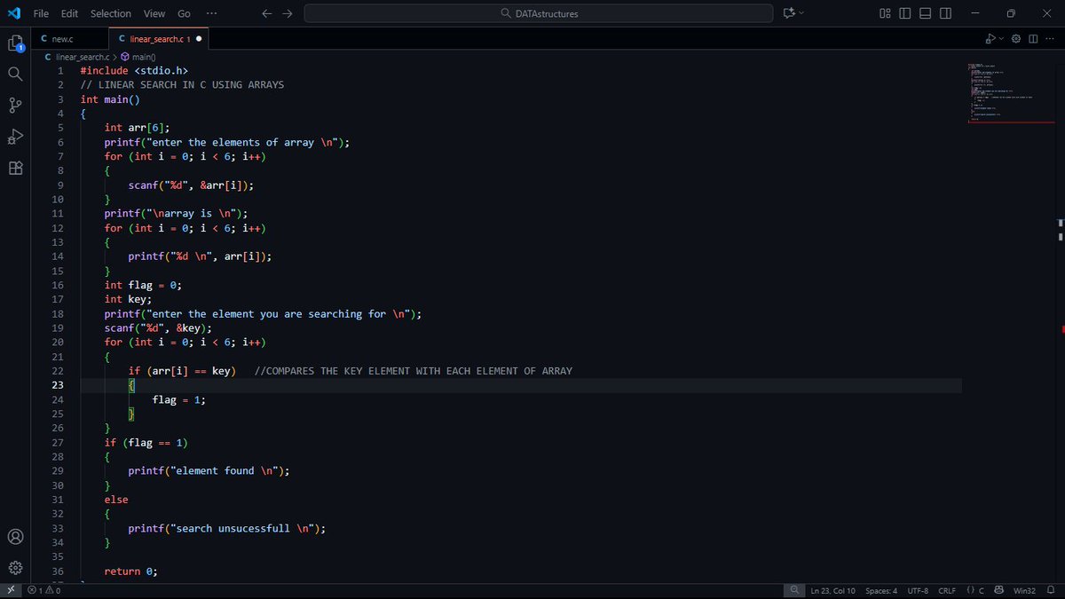Toggle the bottom Panel
Screen dimensions: 1065x599
tap(925, 13)
